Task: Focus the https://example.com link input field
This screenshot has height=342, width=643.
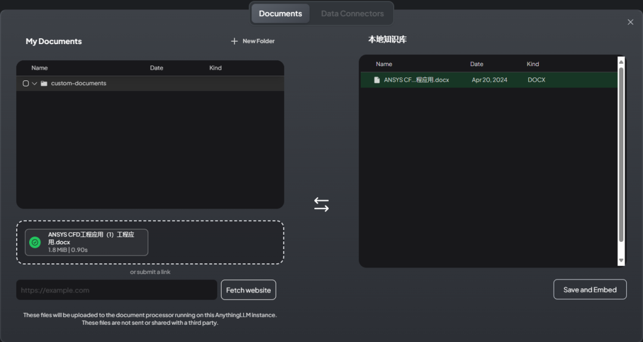Action: tap(117, 290)
